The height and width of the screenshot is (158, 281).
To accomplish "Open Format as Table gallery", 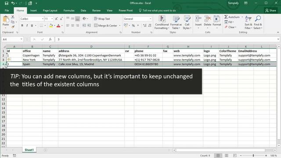I will click(x=176, y=22).
